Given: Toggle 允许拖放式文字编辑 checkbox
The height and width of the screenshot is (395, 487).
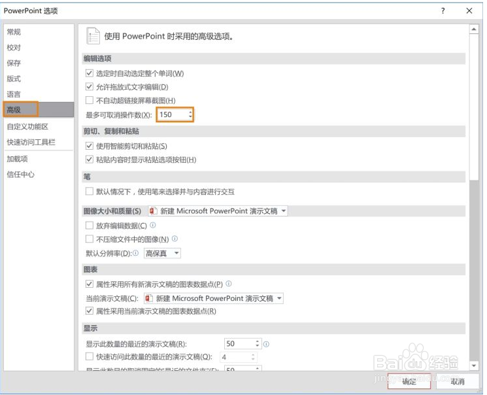Looking at the screenshot, I should pos(90,87).
